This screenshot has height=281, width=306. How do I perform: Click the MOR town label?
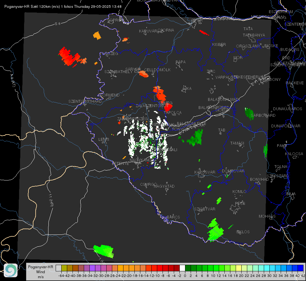point(238,58)
